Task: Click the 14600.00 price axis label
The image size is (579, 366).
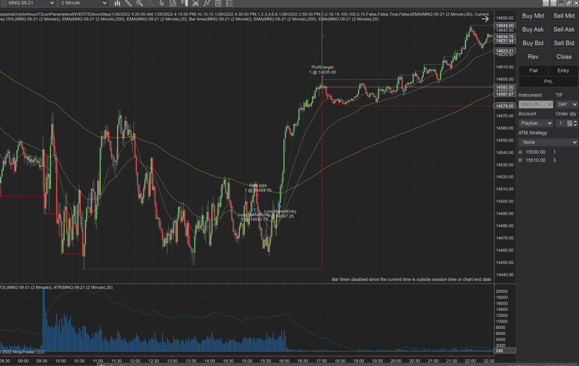Action: (x=505, y=79)
